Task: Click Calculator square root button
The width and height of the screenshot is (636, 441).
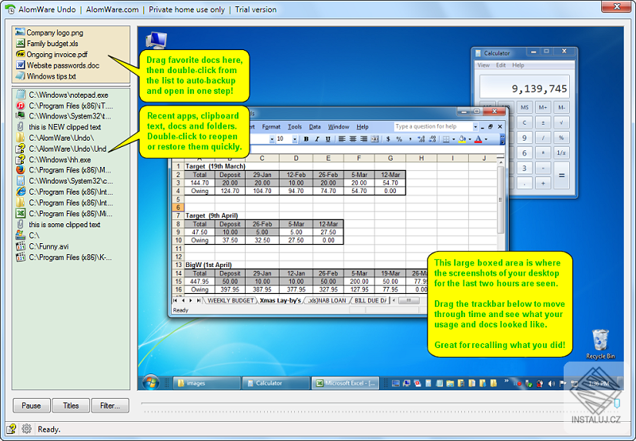Action: [561, 122]
